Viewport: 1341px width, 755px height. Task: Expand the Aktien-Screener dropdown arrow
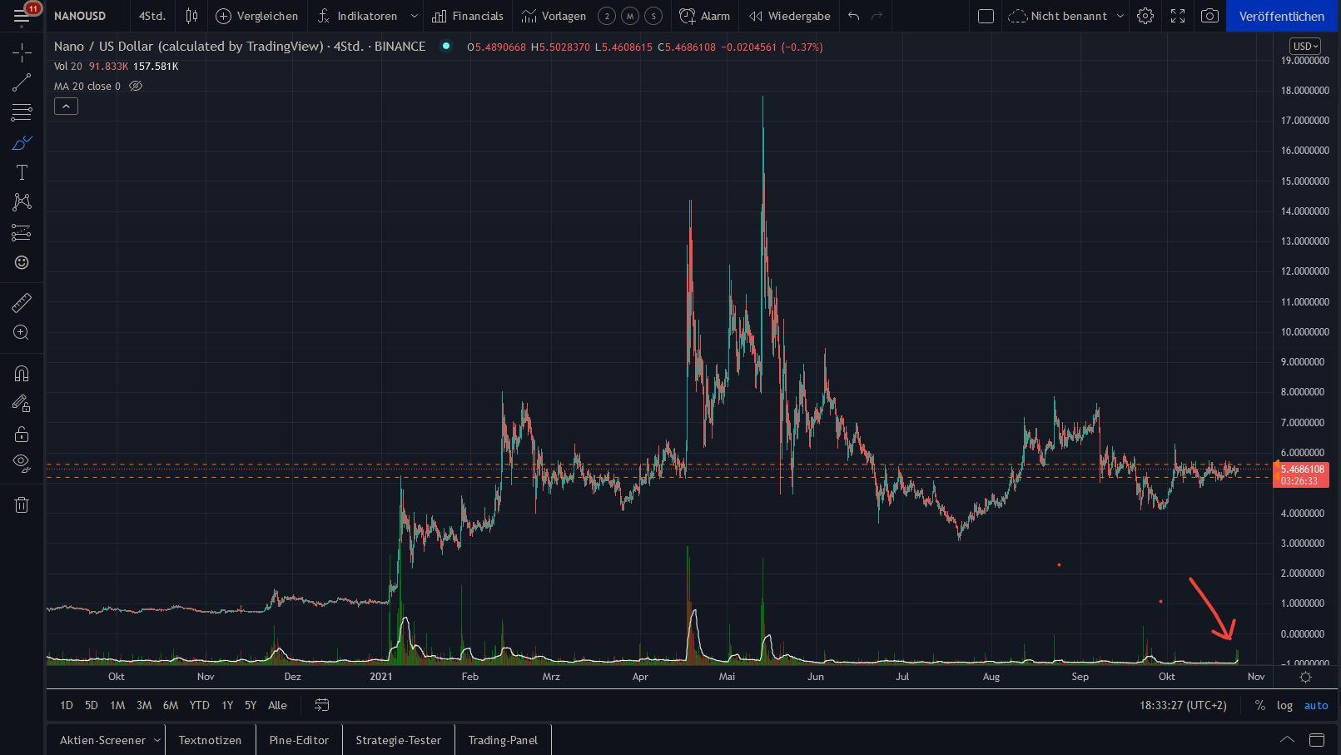coord(156,740)
